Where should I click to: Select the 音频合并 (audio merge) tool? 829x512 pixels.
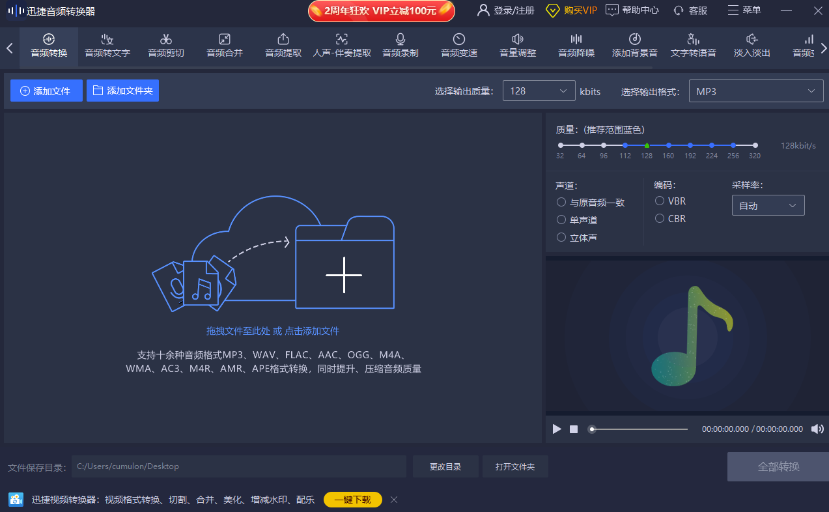[x=225, y=46]
